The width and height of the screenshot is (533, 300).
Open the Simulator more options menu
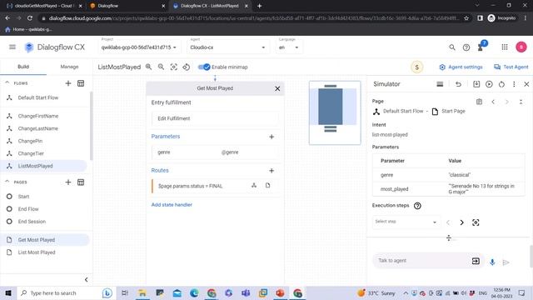coord(514,84)
